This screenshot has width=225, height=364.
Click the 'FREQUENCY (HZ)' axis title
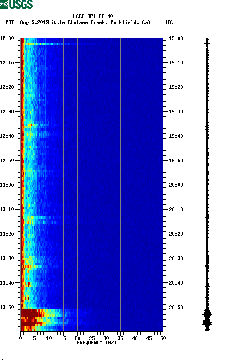point(97,343)
